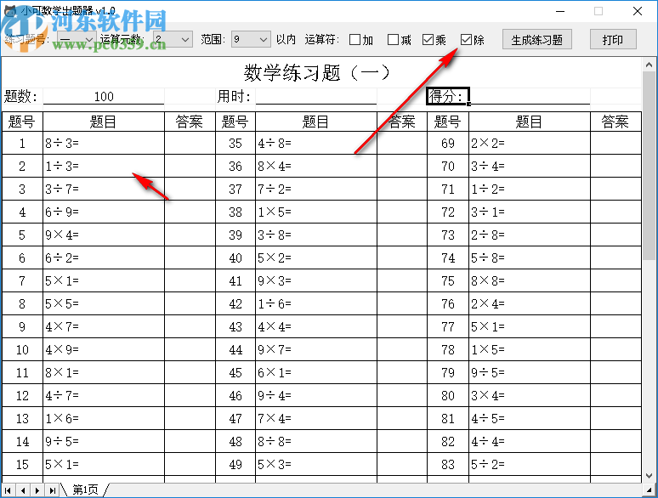Enable the 加 (addition) operator checkbox
658x498 pixels.
pos(355,40)
